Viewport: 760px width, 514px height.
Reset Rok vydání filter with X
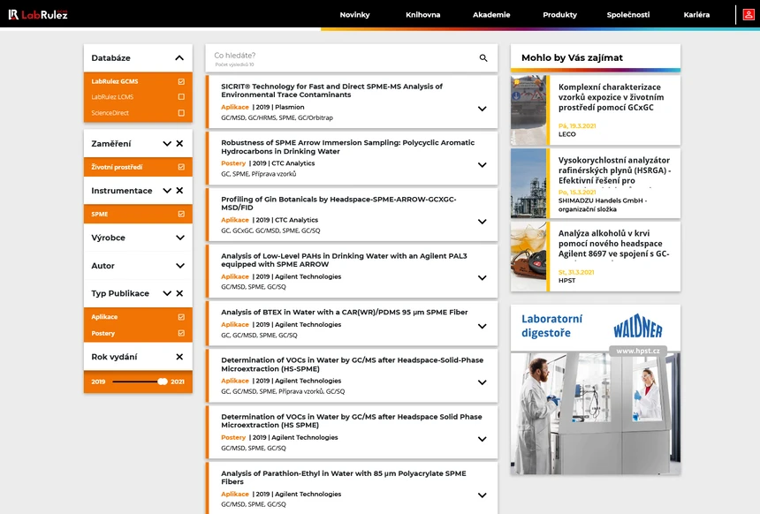click(179, 357)
